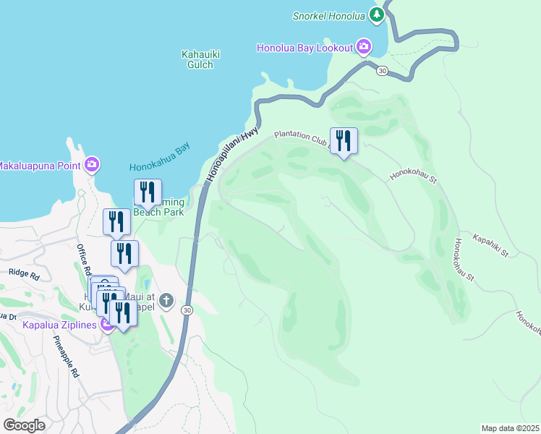Open the Google logo link

coord(24,425)
